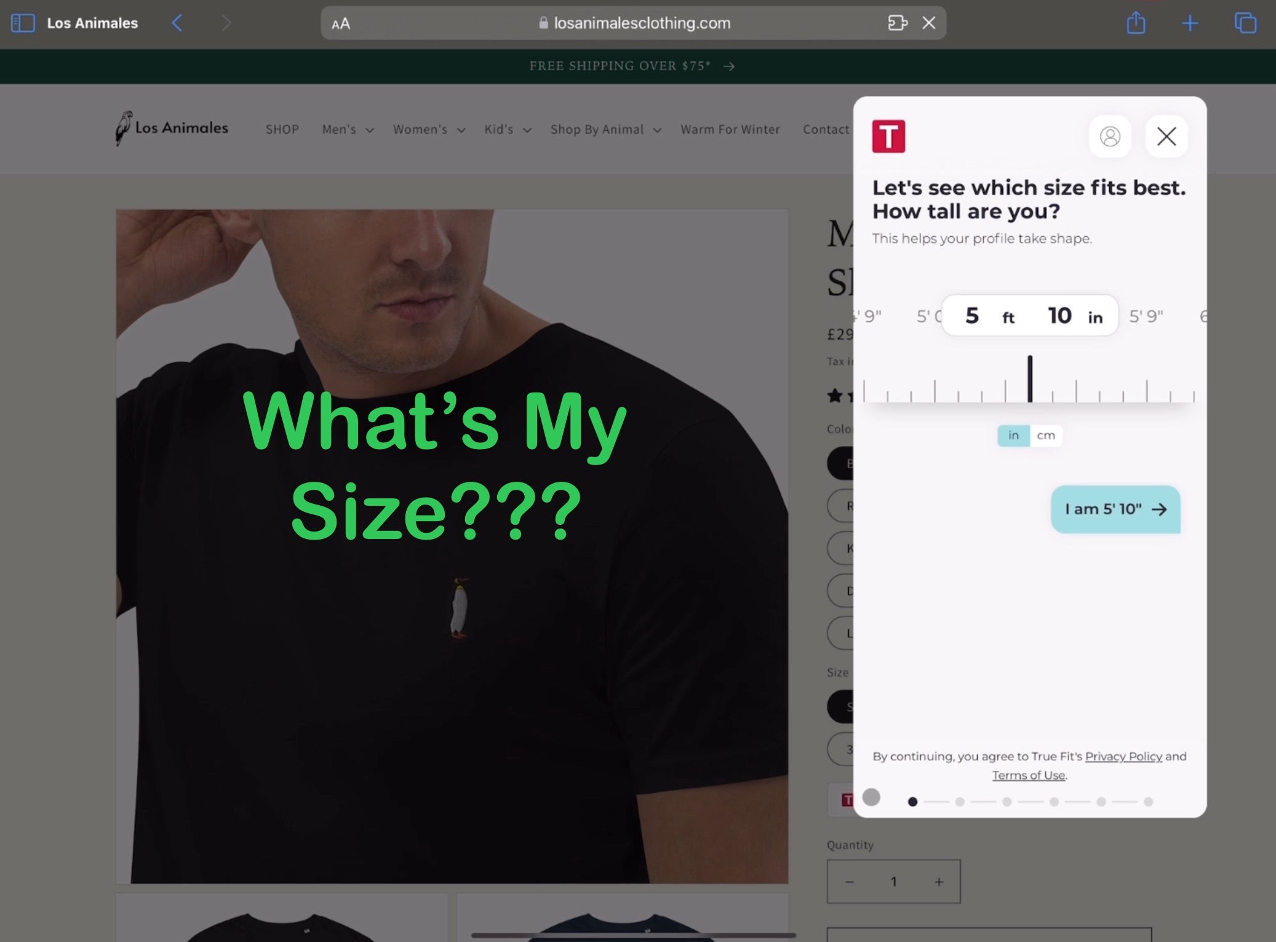Click the new tab plus icon in Safari
Viewport: 1276px width, 942px height.
tap(1190, 23)
